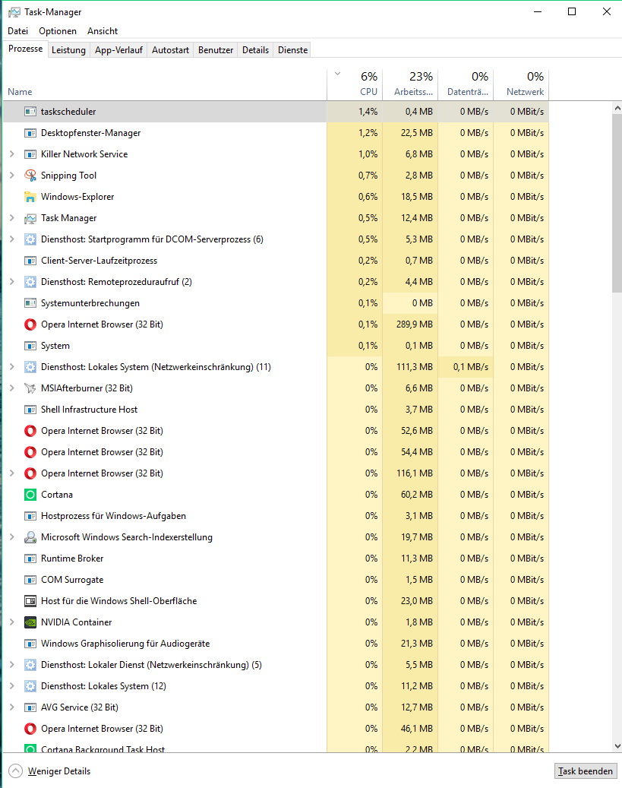Sort by the Datenträger column header
This screenshot has width=622, height=788.
[x=466, y=84]
